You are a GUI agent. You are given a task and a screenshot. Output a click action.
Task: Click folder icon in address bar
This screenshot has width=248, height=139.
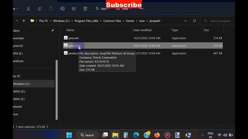pyautogui.click(x=32, y=20)
